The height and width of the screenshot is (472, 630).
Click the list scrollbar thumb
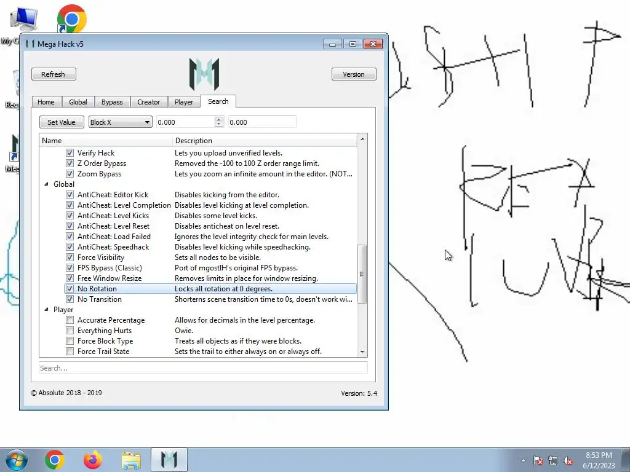pyautogui.click(x=362, y=274)
